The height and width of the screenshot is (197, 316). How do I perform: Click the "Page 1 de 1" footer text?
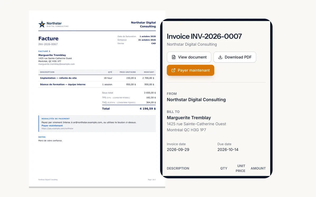pos(152,180)
